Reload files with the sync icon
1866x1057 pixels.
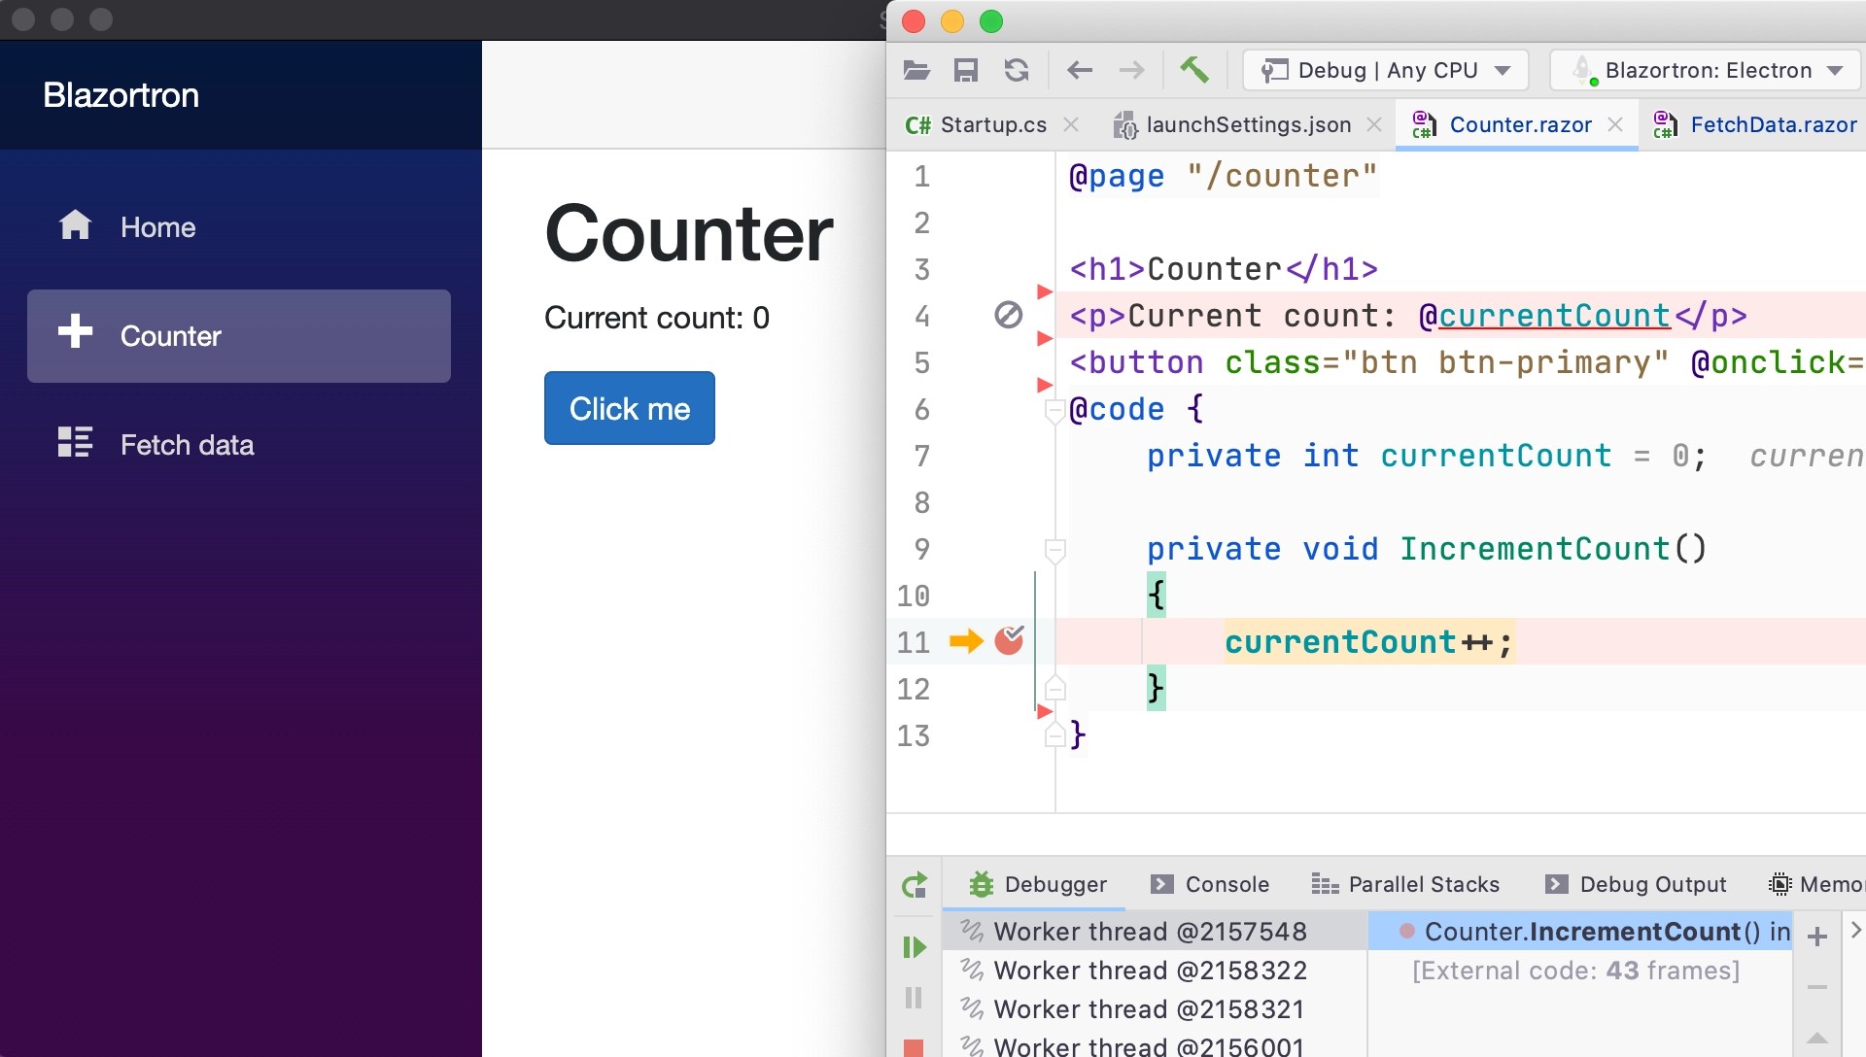1017,70
